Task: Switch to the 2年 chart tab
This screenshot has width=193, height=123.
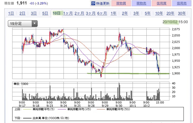Action: pyautogui.click(x=125, y=13)
